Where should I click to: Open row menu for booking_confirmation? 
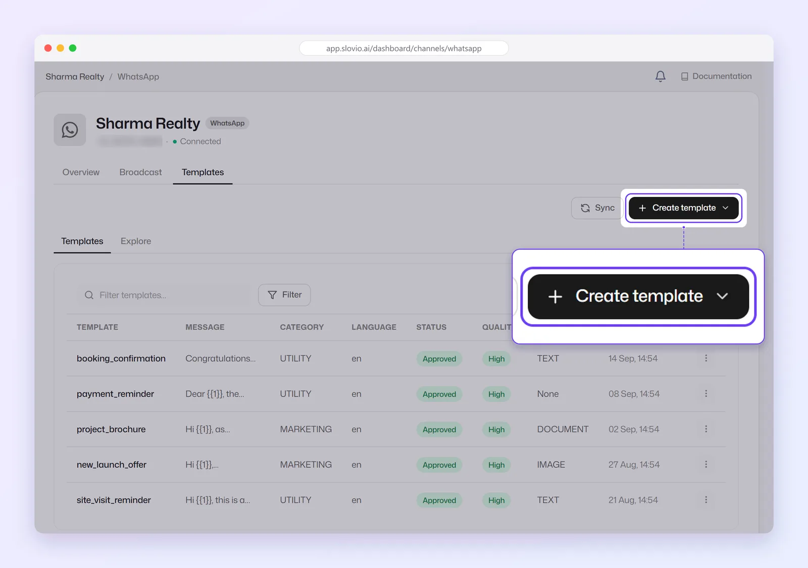(706, 358)
